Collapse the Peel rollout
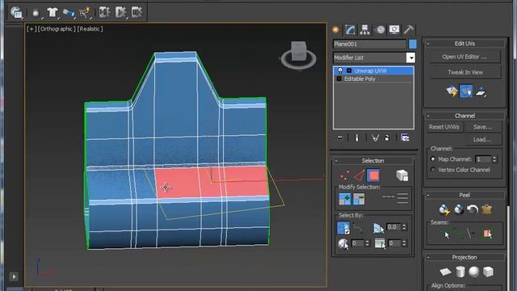This screenshot has width=517, height=291. [x=428, y=196]
